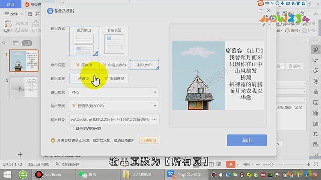Viewport: 321px width, 180px height.
Task: Open the grid apps icon in right sidebar
Action: point(316,113)
